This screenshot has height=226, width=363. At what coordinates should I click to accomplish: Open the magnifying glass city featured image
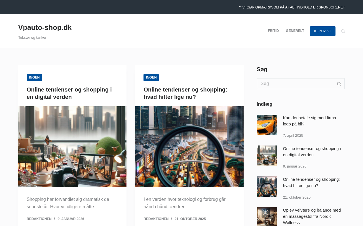point(189,147)
